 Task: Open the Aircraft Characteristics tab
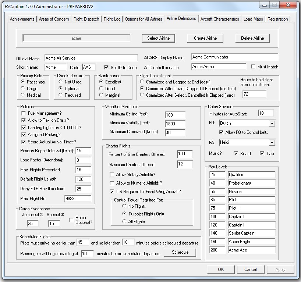pos(220,19)
